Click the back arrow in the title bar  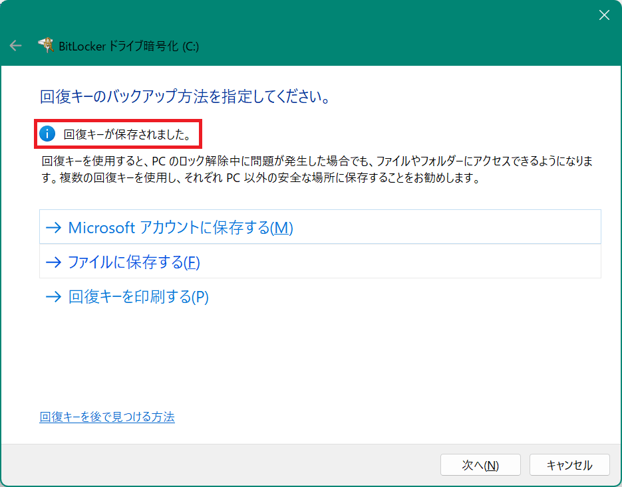15,46
